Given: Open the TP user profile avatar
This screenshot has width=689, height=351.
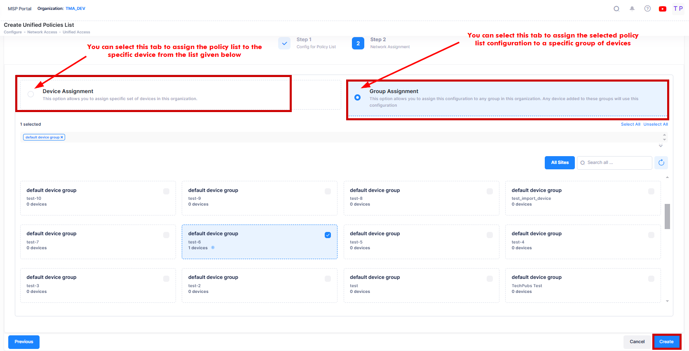Looking at the screenshot, I should tap(678, 9).
